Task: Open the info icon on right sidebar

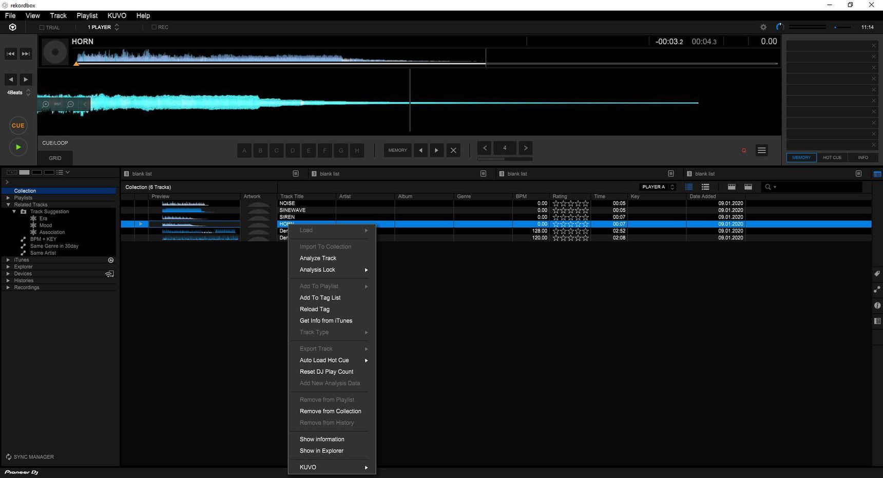Action: point(877,306)
